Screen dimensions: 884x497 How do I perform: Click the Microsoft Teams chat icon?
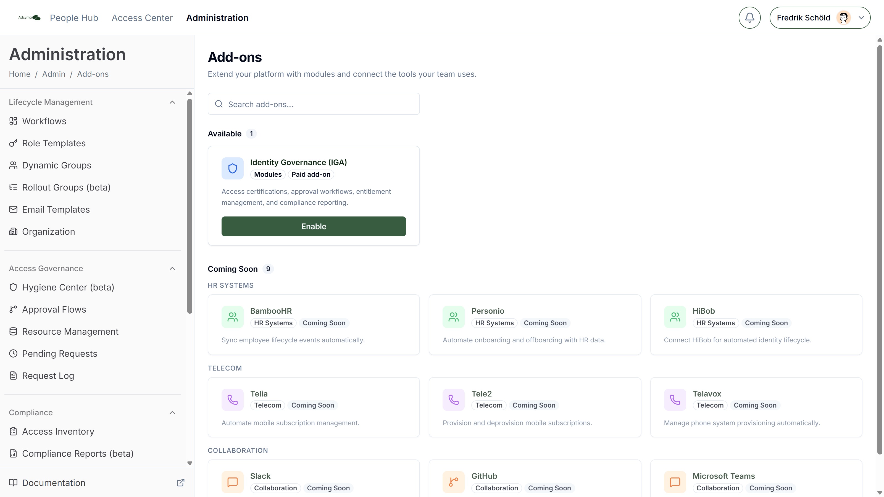675,482
